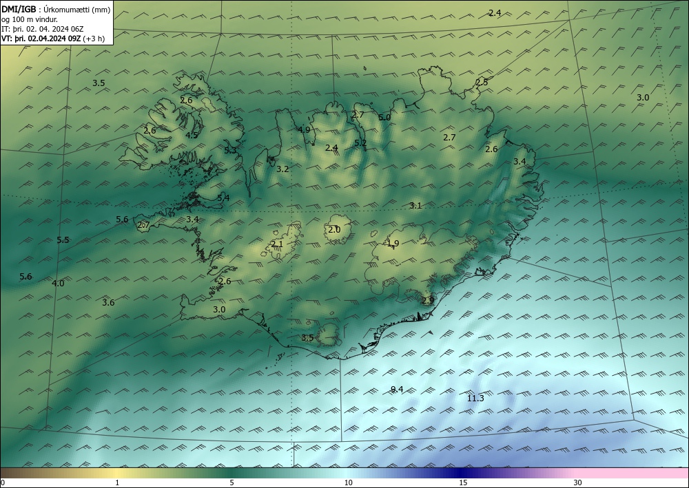Image resolution: width=689 pixels, height=488 pixels.
Task: Pick the pale yellow band above the 1 label
Action: [x=116, y=473]
